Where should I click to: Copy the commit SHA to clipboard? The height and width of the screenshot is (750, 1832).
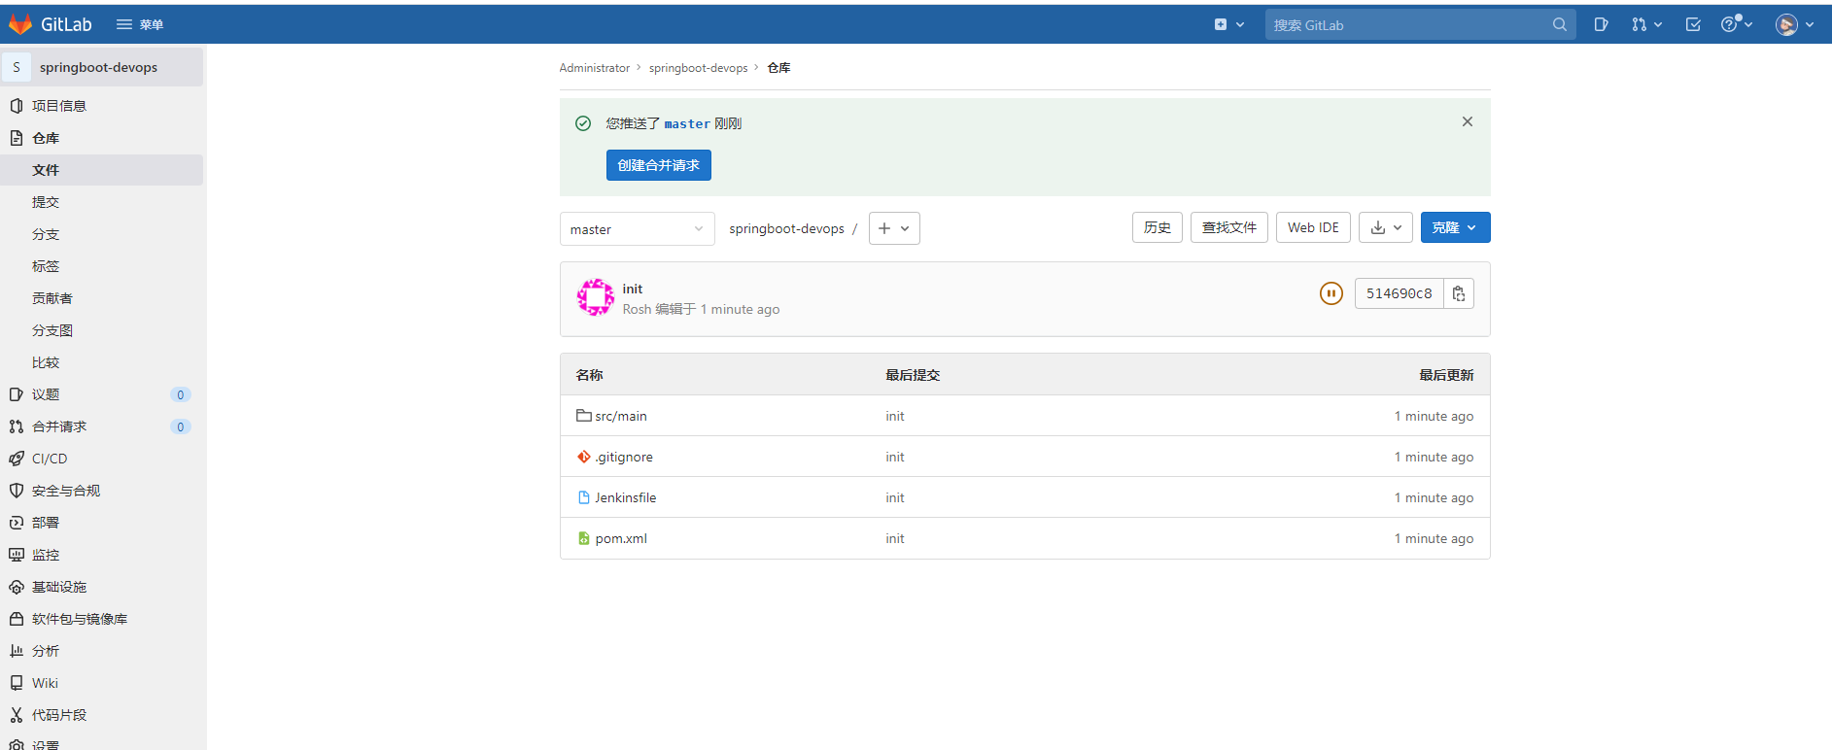coord(1459,293)
